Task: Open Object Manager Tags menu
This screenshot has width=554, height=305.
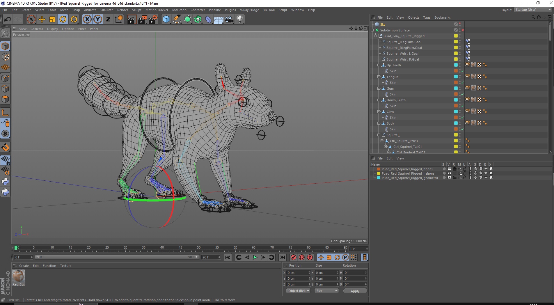Action: pyautogui.click(x=427, y=17)
